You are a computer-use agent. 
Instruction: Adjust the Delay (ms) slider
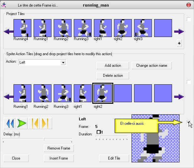pyautogui.click(x=44, y=139)
